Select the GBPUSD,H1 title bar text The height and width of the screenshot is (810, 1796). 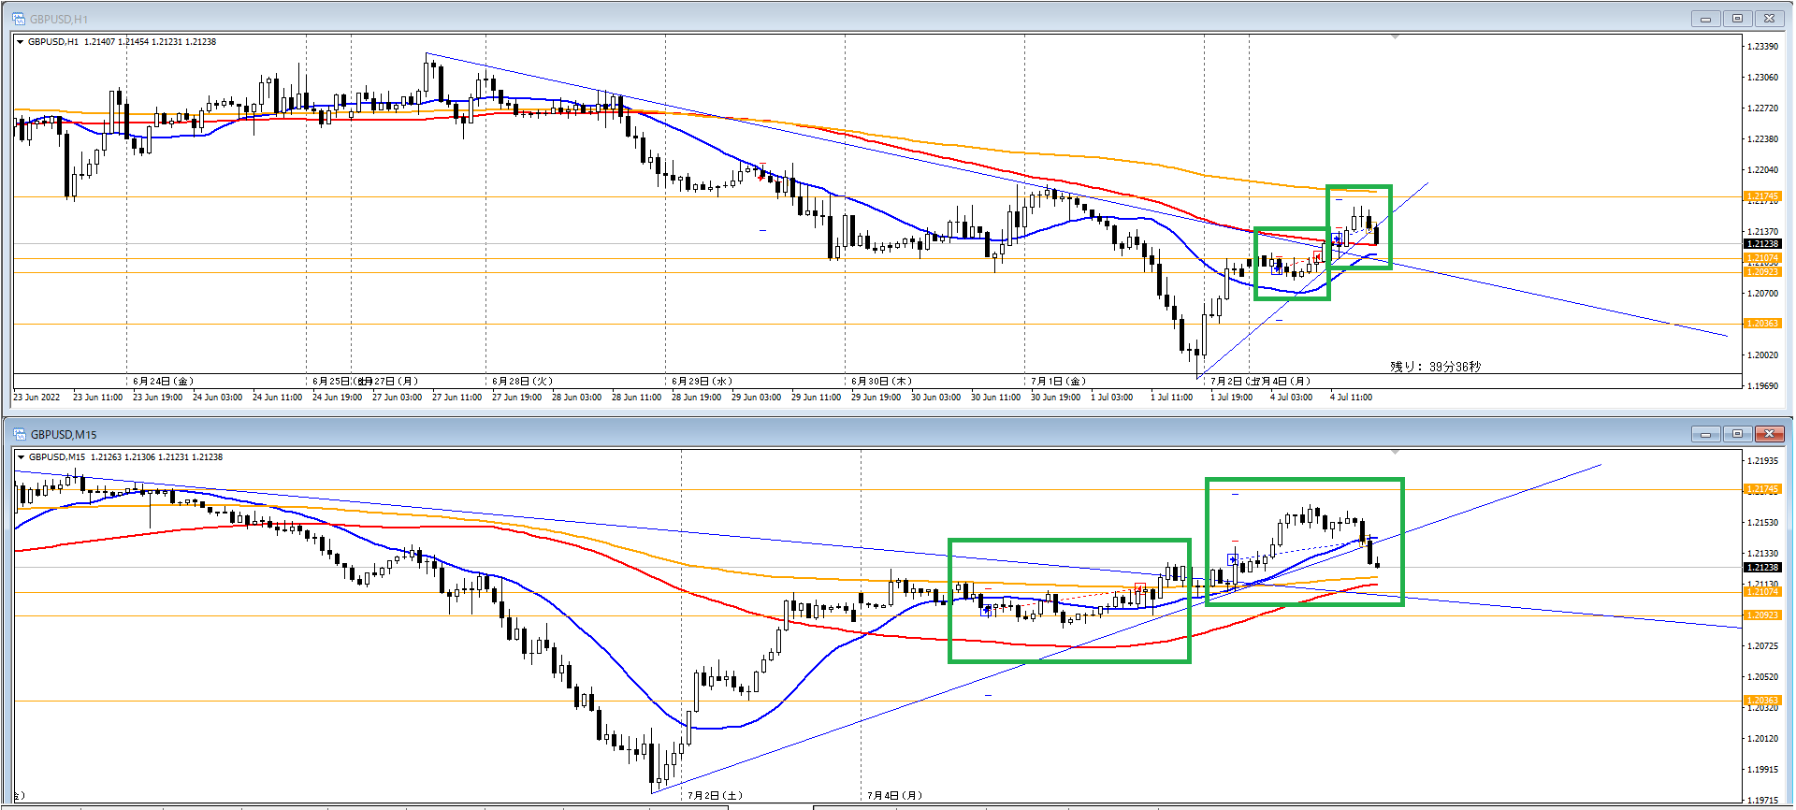click(x=59, y=19)
